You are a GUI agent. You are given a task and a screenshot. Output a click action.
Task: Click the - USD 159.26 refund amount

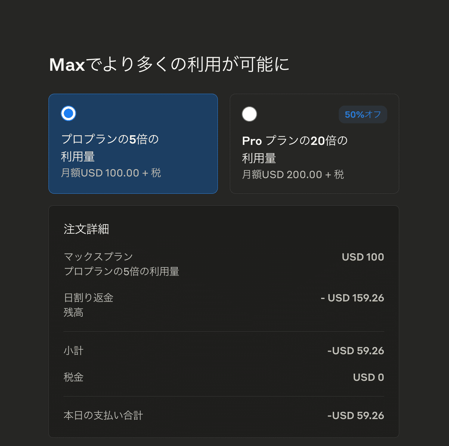coord(352,298)
